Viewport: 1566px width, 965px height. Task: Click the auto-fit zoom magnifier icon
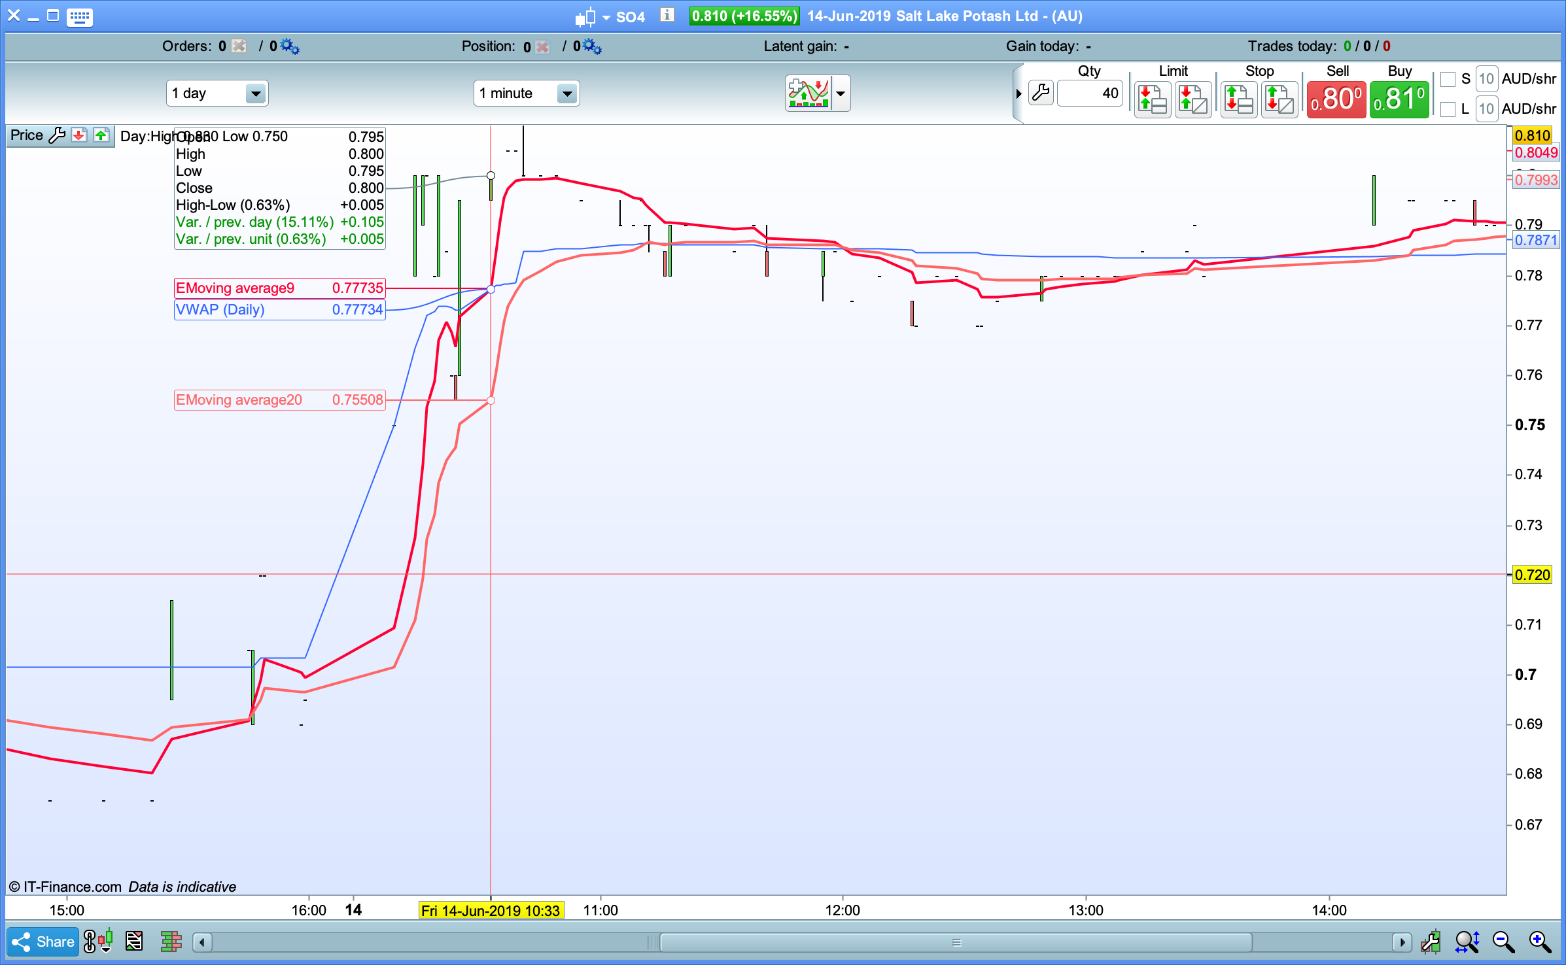(1467, 941)
